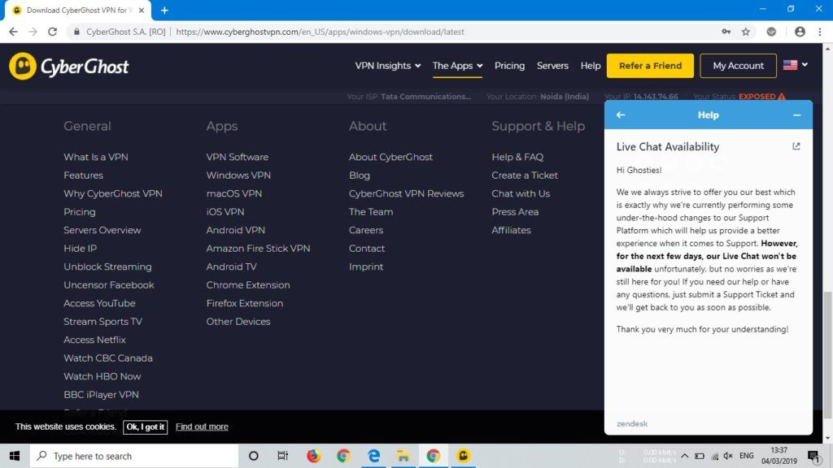Bookmark the page with the star icon

pos(746,32)
